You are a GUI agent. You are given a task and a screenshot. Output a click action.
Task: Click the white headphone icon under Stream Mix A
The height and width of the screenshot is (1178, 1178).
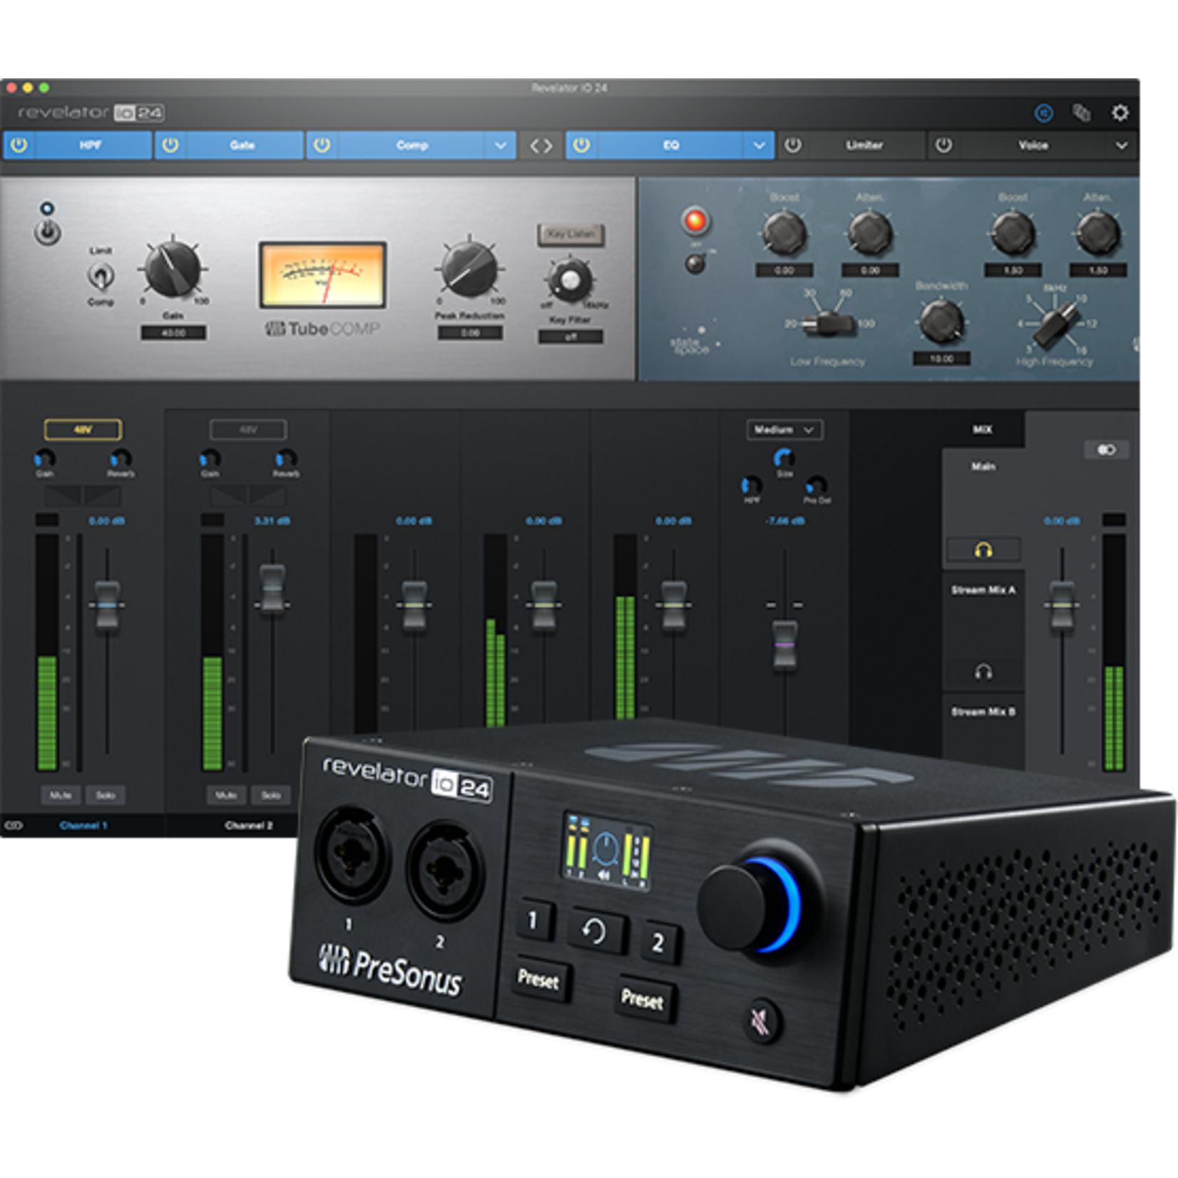(983, 672)
